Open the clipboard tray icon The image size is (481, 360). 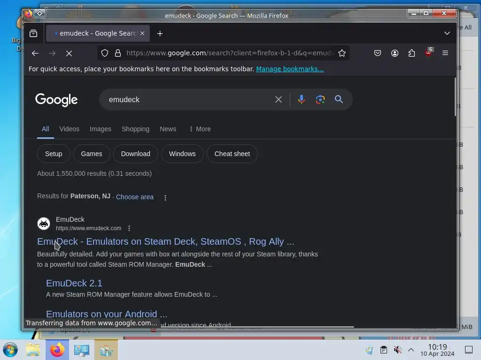point(383,350)
